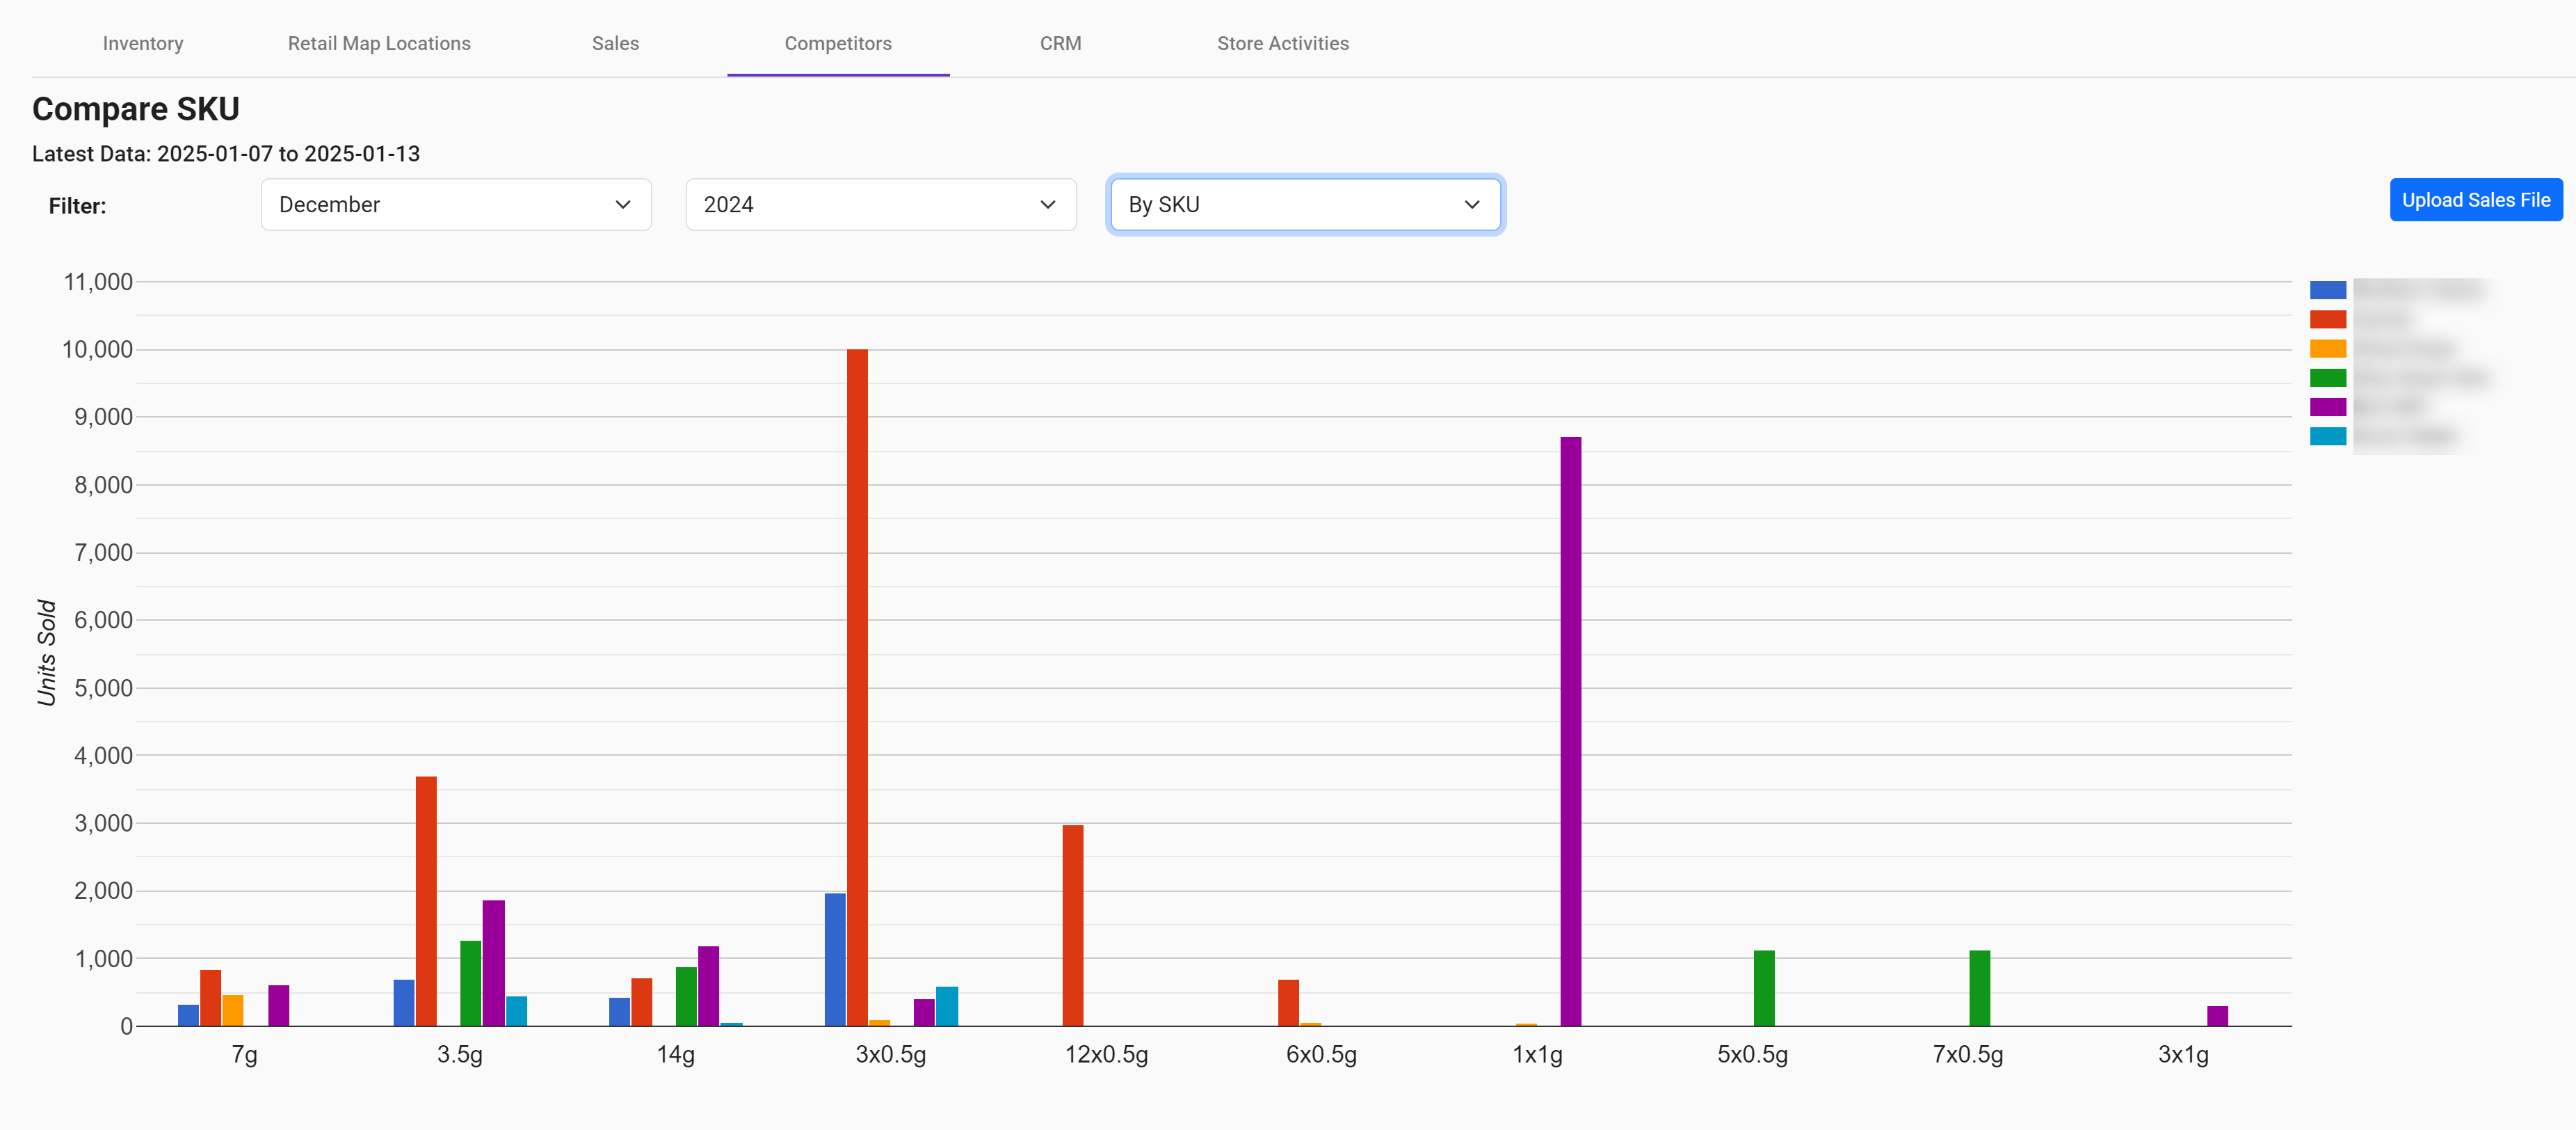The height and width of the screenshot is (1130, 2576).
Task: Click the green bar for 5x0.5g
Action: coord(1763,988)
